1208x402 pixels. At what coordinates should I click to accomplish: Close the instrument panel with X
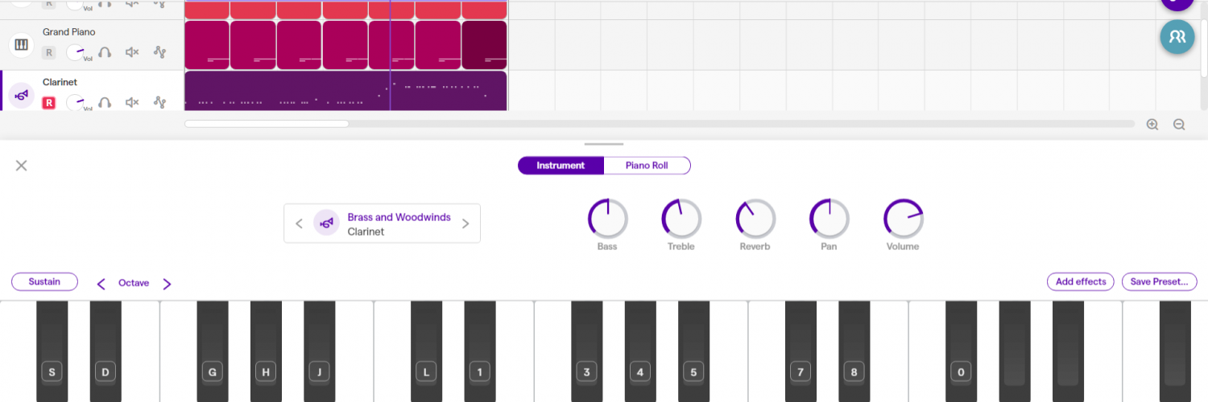[22, 166]
